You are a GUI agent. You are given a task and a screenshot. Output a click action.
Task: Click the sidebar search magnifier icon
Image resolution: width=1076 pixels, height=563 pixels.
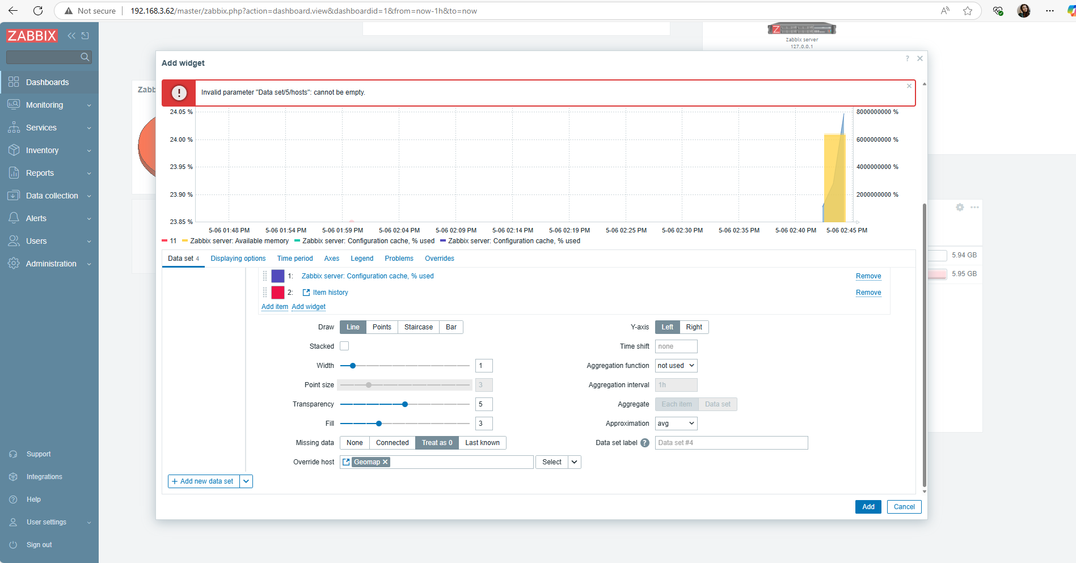pyautogui.click(x=85, y=57)
